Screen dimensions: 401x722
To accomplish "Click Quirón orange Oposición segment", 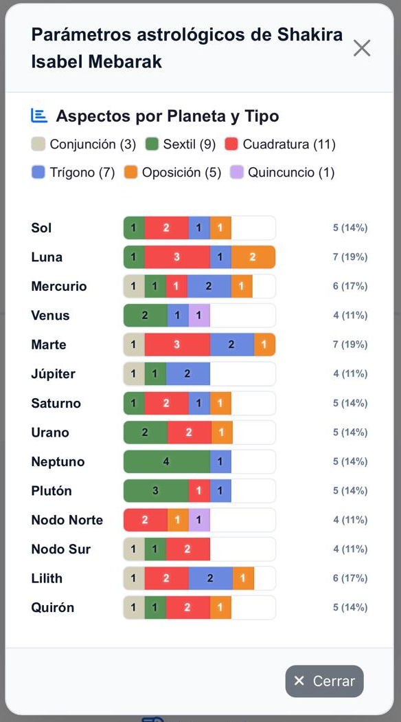I will [220, 607].
